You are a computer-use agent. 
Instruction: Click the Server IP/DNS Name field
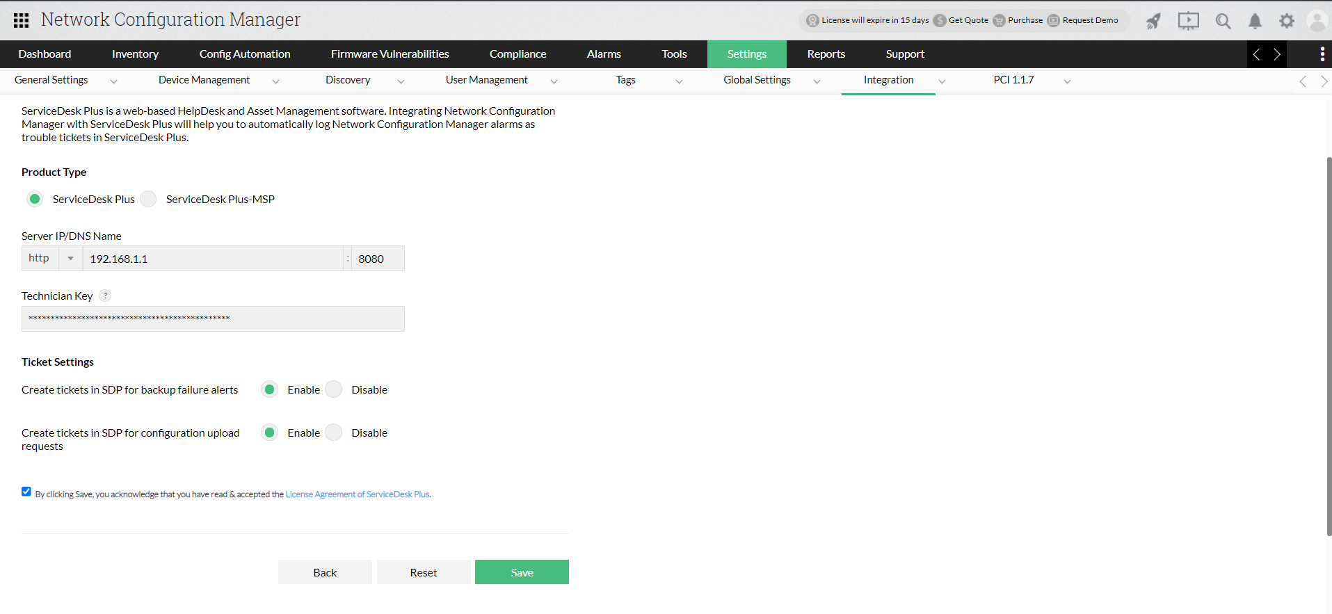click(x=213, y=259)
